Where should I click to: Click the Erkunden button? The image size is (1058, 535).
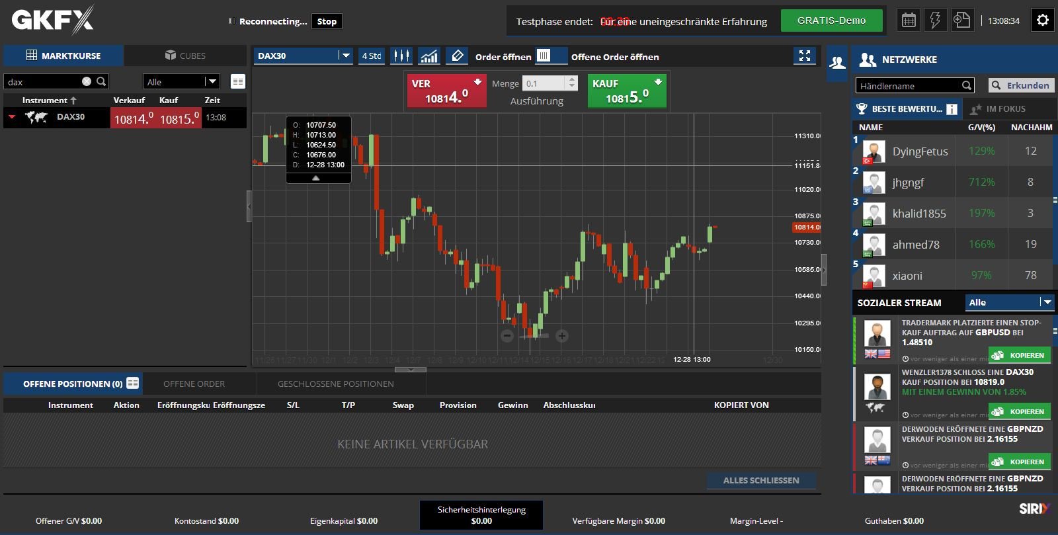coord(1021,85)
